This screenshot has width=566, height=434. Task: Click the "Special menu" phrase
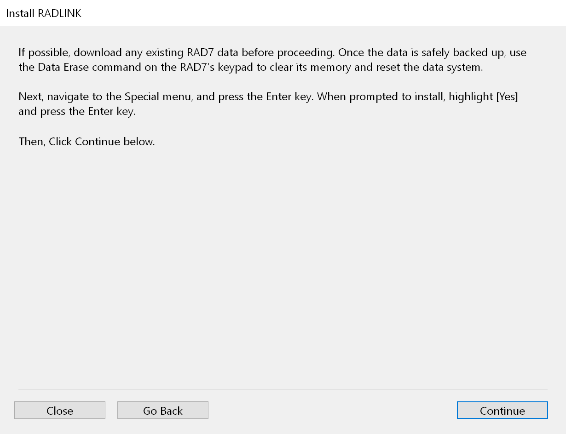158,97
